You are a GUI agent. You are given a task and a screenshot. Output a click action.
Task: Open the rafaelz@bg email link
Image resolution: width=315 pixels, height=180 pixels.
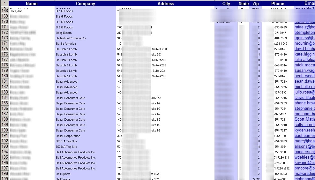tap(304, 27)
